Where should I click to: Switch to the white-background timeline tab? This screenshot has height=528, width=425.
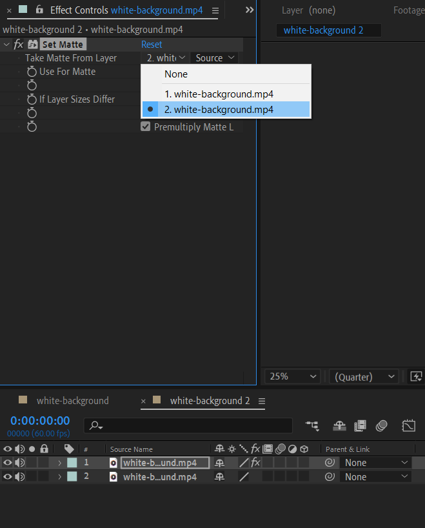coord(73,401)
